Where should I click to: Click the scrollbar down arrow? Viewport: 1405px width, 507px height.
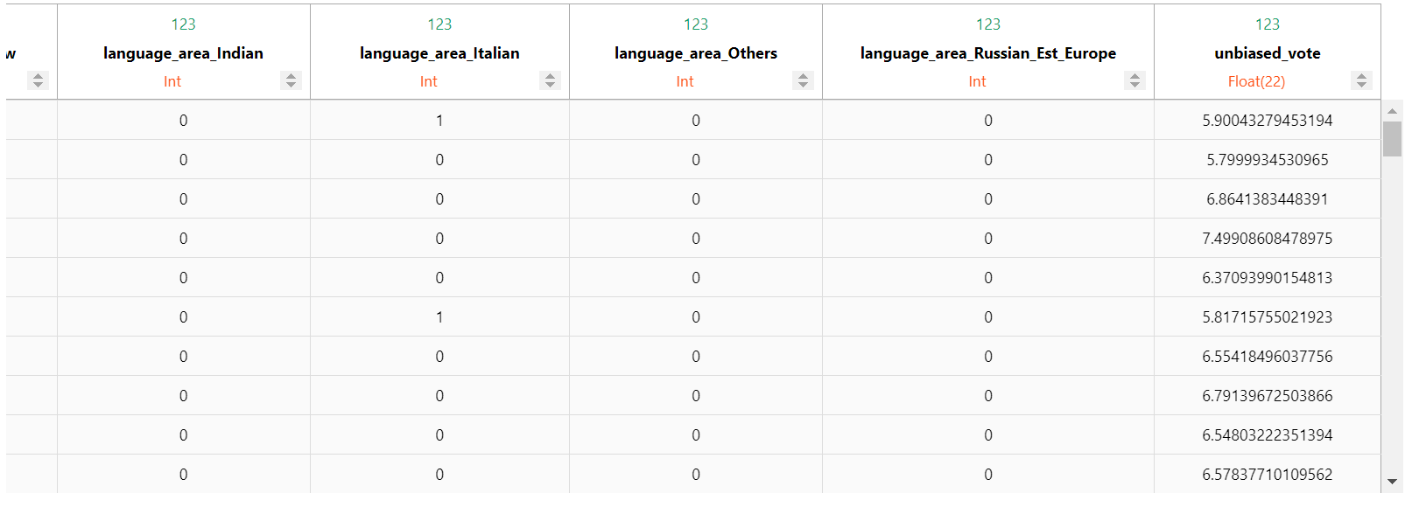click(x=1392, y=482)
